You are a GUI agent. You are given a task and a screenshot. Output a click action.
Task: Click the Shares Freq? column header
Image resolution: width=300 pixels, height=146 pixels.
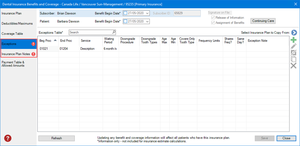coord(229,41)
